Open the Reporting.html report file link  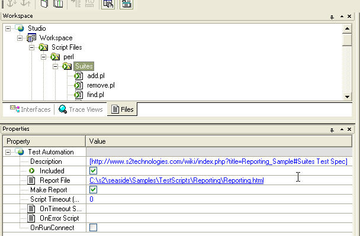(176, 180)
